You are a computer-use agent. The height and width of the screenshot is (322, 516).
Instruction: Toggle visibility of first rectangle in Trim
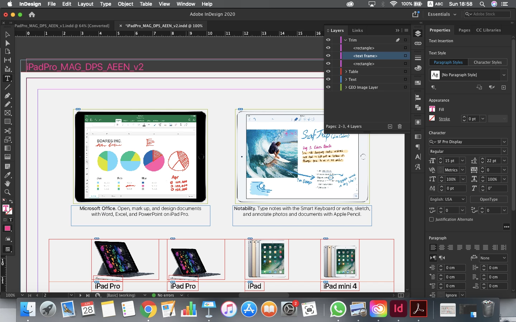[x=328, y=48]
